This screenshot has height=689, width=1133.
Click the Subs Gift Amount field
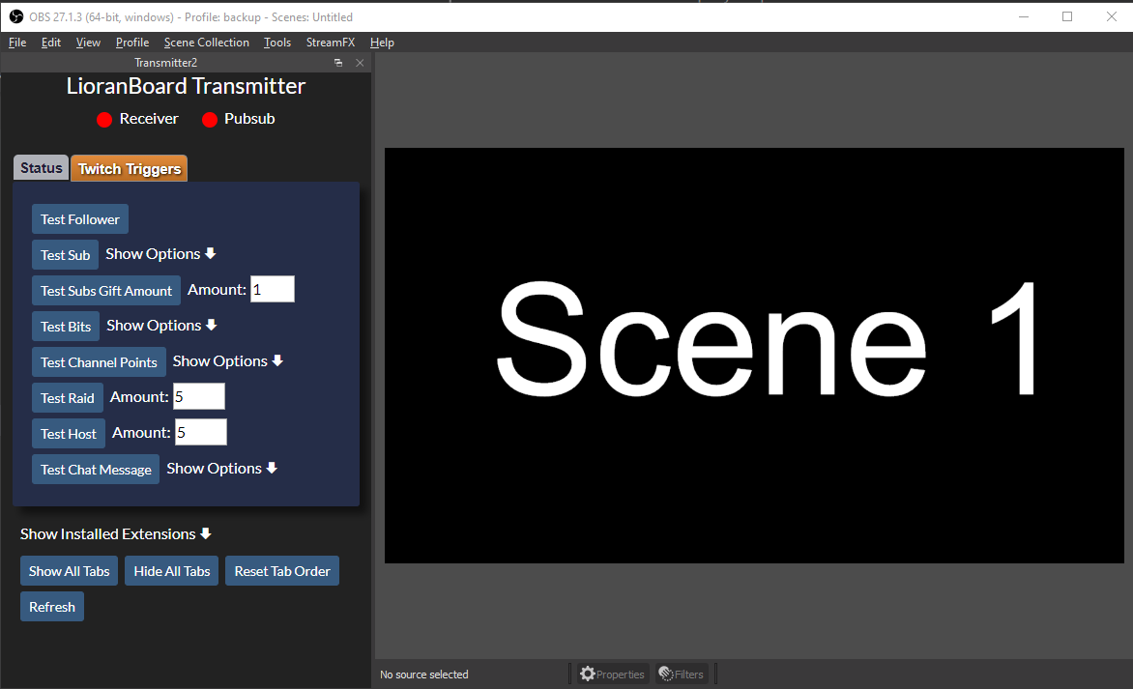tap(272, 290)
